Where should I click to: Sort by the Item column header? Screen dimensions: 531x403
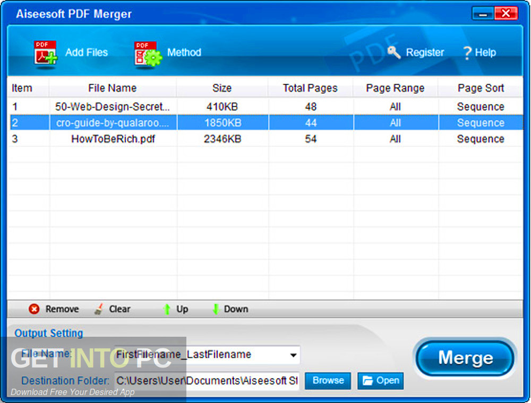click(x=22, y=88)
